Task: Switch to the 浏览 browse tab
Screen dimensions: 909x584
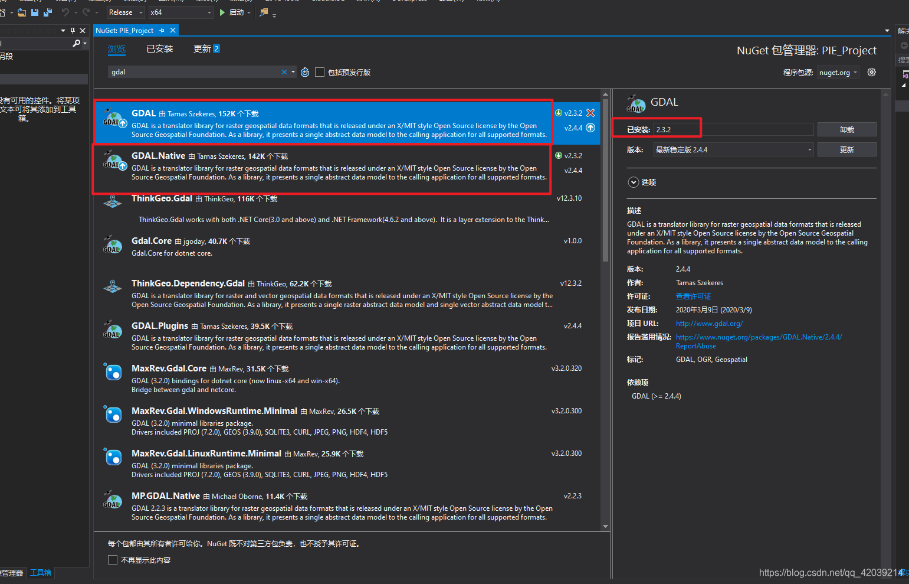Action: point(117,49)
